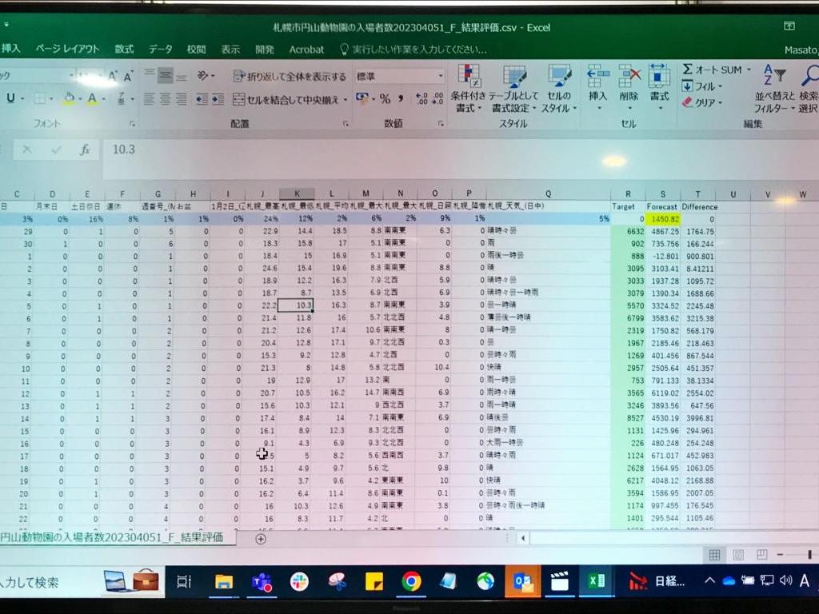This screenshot has height=614, width=819.
Task: Click the テーブルとして書式設定 table format icon
Action: click(514, 88)
